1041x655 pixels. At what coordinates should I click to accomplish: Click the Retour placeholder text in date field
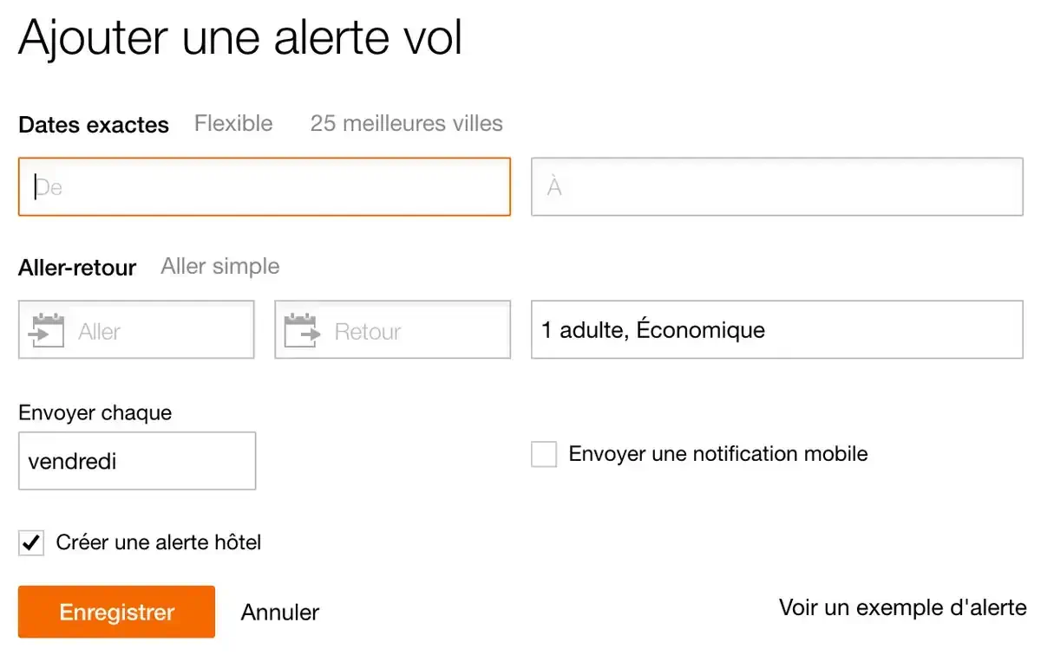pyautogui.click(x=368, y=332)
